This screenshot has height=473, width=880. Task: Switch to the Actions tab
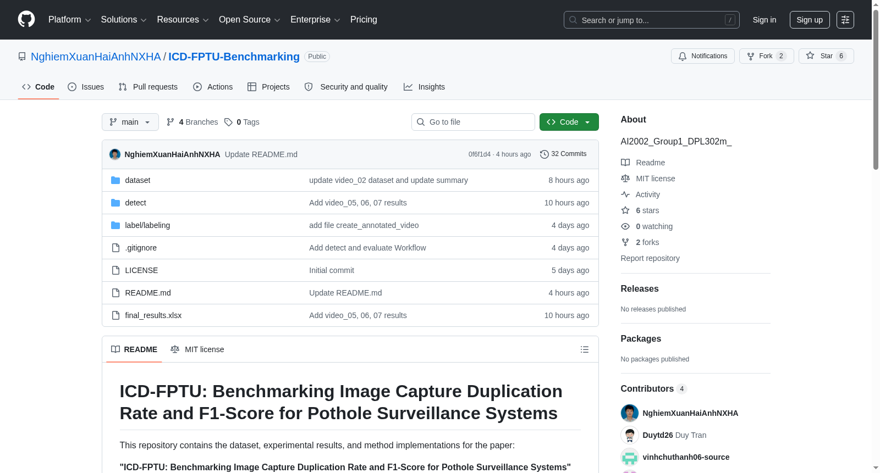[213, 87]
